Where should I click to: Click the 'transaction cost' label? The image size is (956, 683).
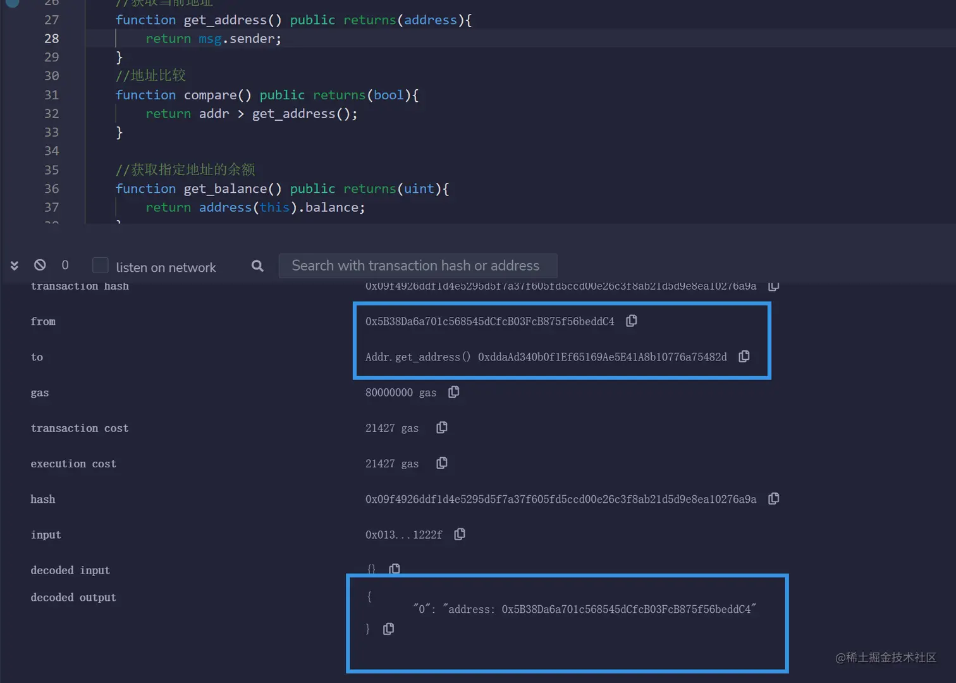click(x=80, y=428)
